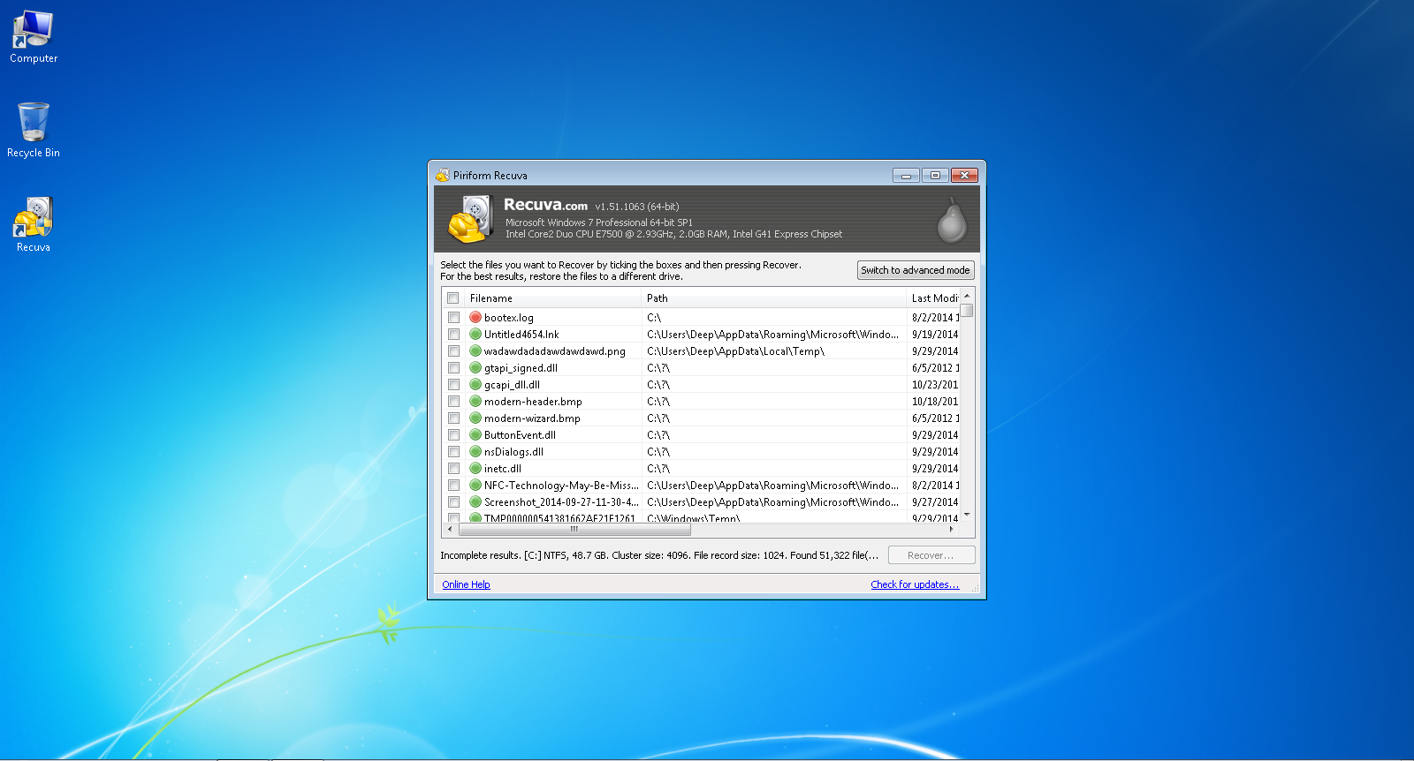Click the green status dot for NFC-Technology-May-Be-Miss file
This screenshot has width=1414, height=761.
[475, 485]
